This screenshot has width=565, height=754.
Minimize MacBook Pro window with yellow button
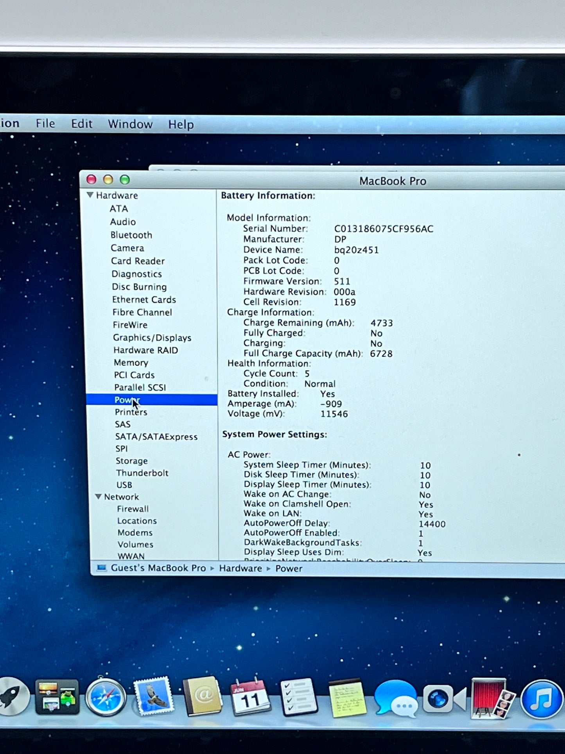click(x=108, y=180)
